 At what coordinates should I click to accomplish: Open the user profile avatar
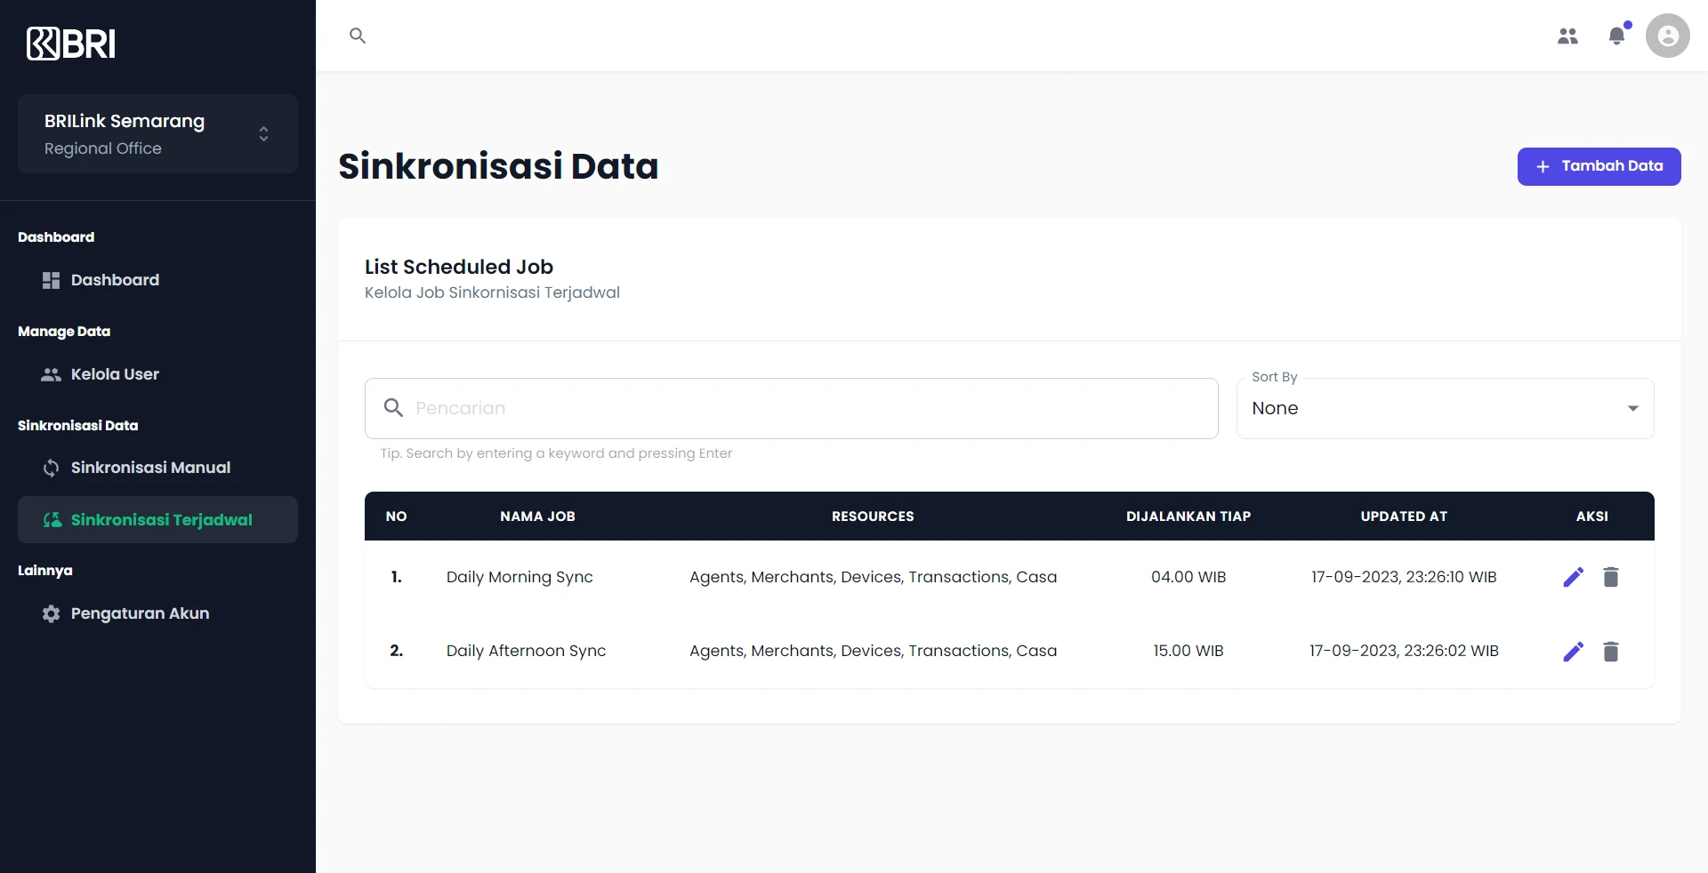pyautogui.click(x=1667, y=36)
